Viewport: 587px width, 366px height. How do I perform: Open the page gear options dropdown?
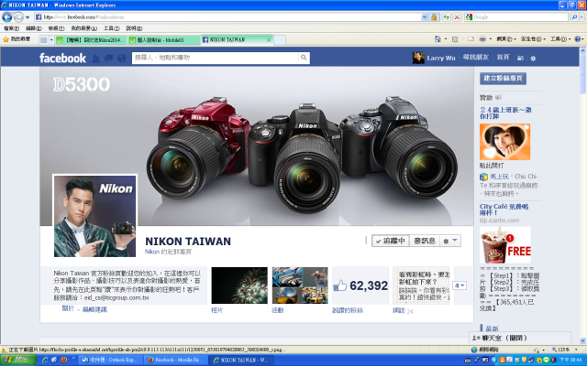(450, 241)
